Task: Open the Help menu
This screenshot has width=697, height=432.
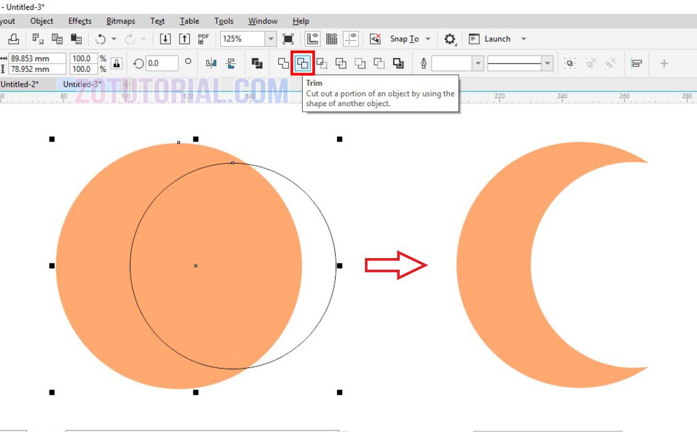Action: [x=301, y=21]
